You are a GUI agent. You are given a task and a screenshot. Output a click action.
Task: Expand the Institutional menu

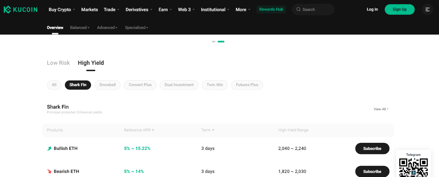pos(215,10)
